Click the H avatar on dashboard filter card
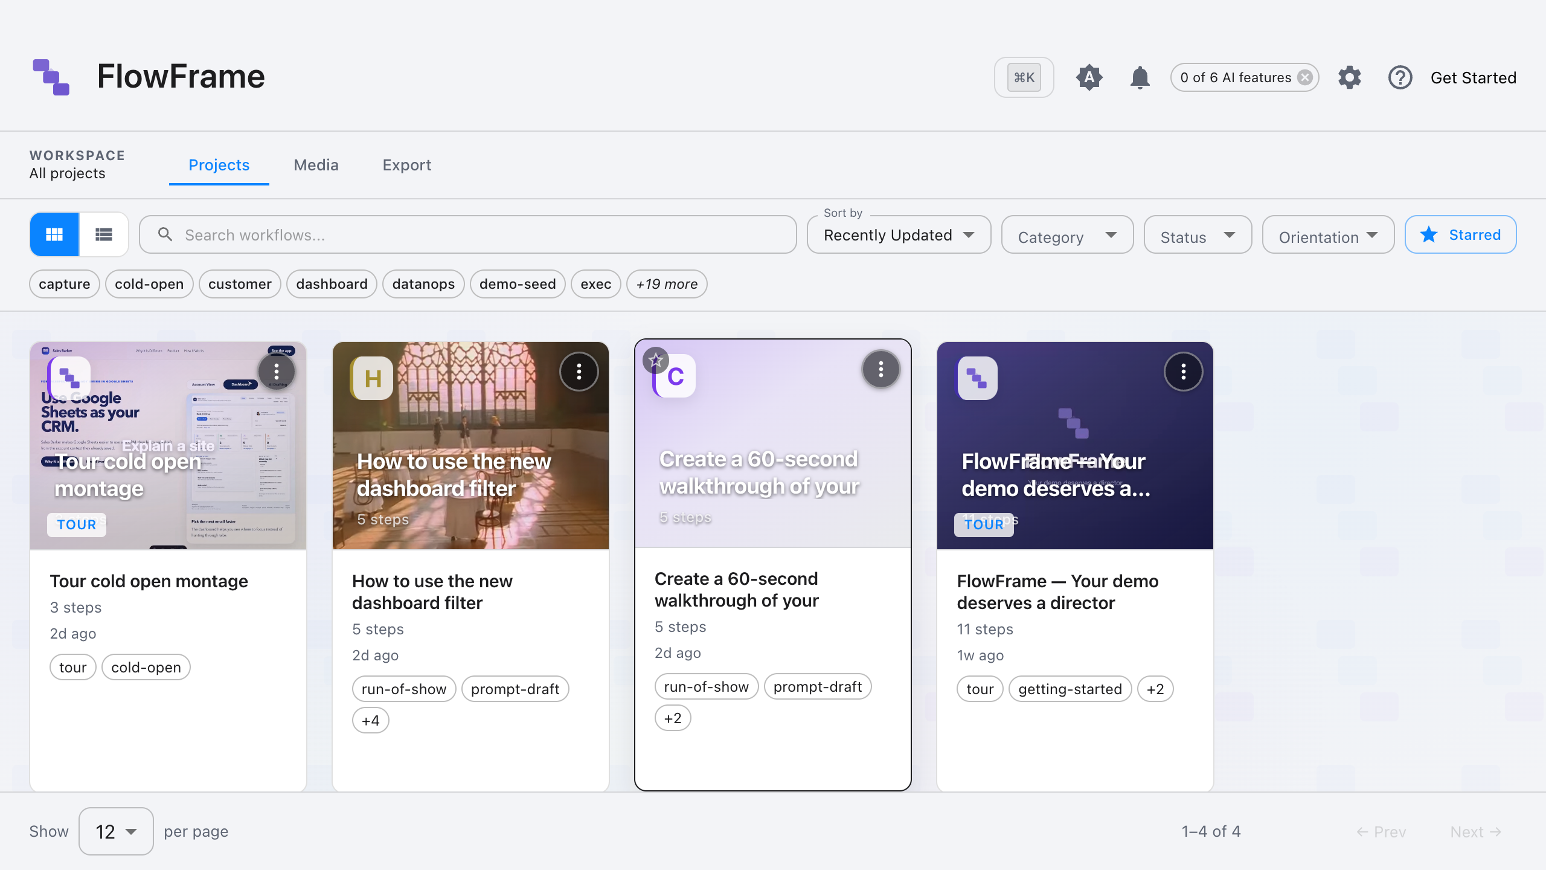This screenshot has width=1546, height=870. (x=373, y=378)
